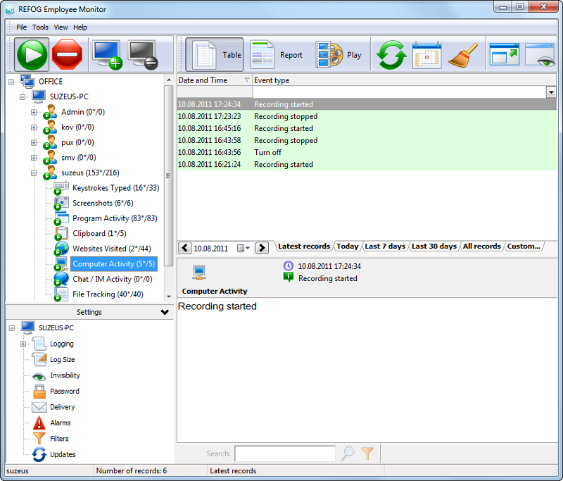Switch to All records tab

(481, 246)
